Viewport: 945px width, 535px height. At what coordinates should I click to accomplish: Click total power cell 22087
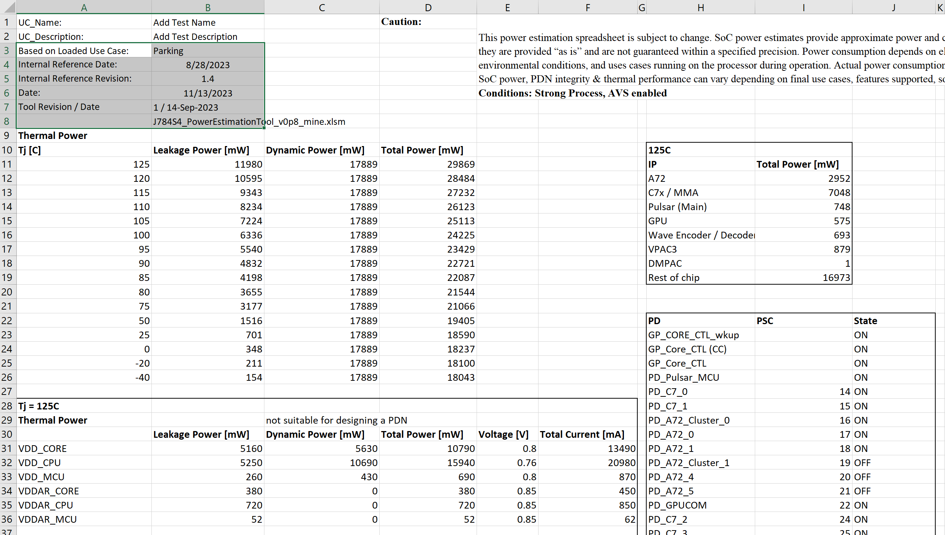coord(428,278)
